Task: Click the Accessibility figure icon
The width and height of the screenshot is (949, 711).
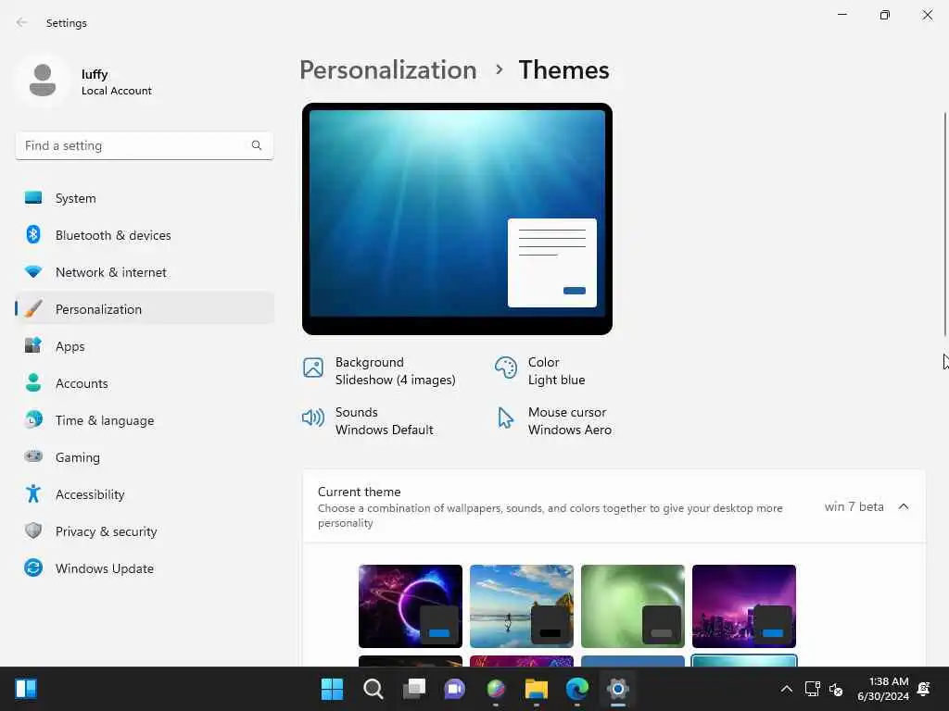Action: 33,494
